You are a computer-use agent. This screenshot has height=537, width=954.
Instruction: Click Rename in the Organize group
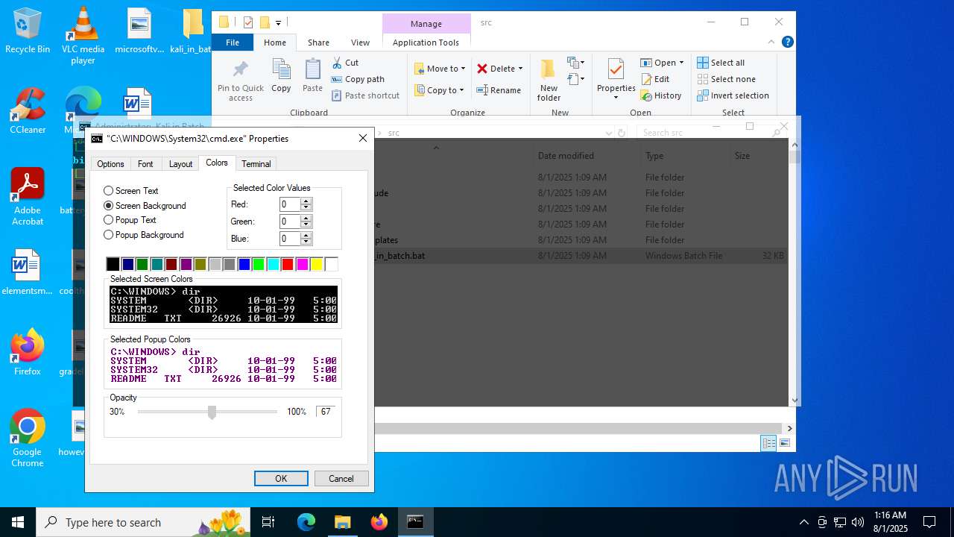(499, 90)
